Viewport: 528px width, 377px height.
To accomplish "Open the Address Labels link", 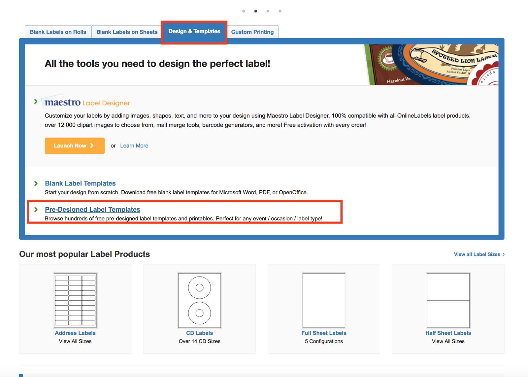I will tap(75, 333).
